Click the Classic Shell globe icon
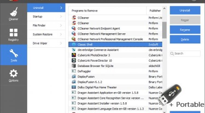Image resolution: width=205 pixels, height=113 pixels. coord(74,44)
